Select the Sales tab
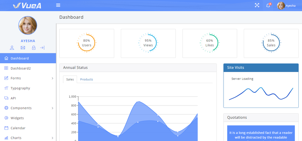The height and width of the screenshot is (141, 302). coord(70,79)
